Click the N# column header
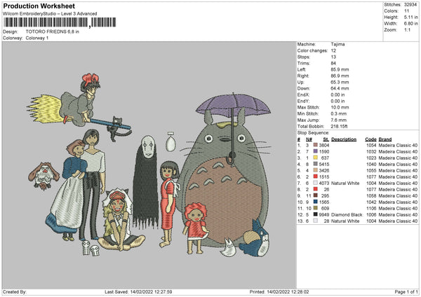The image size is (421, 297). pos(309,139)
